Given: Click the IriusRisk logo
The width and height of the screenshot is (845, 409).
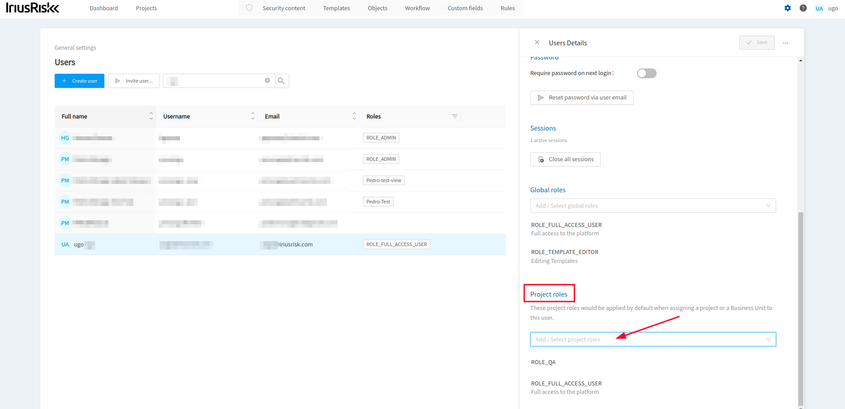Looking at the screenshot, I should click(x=32, y=8).
